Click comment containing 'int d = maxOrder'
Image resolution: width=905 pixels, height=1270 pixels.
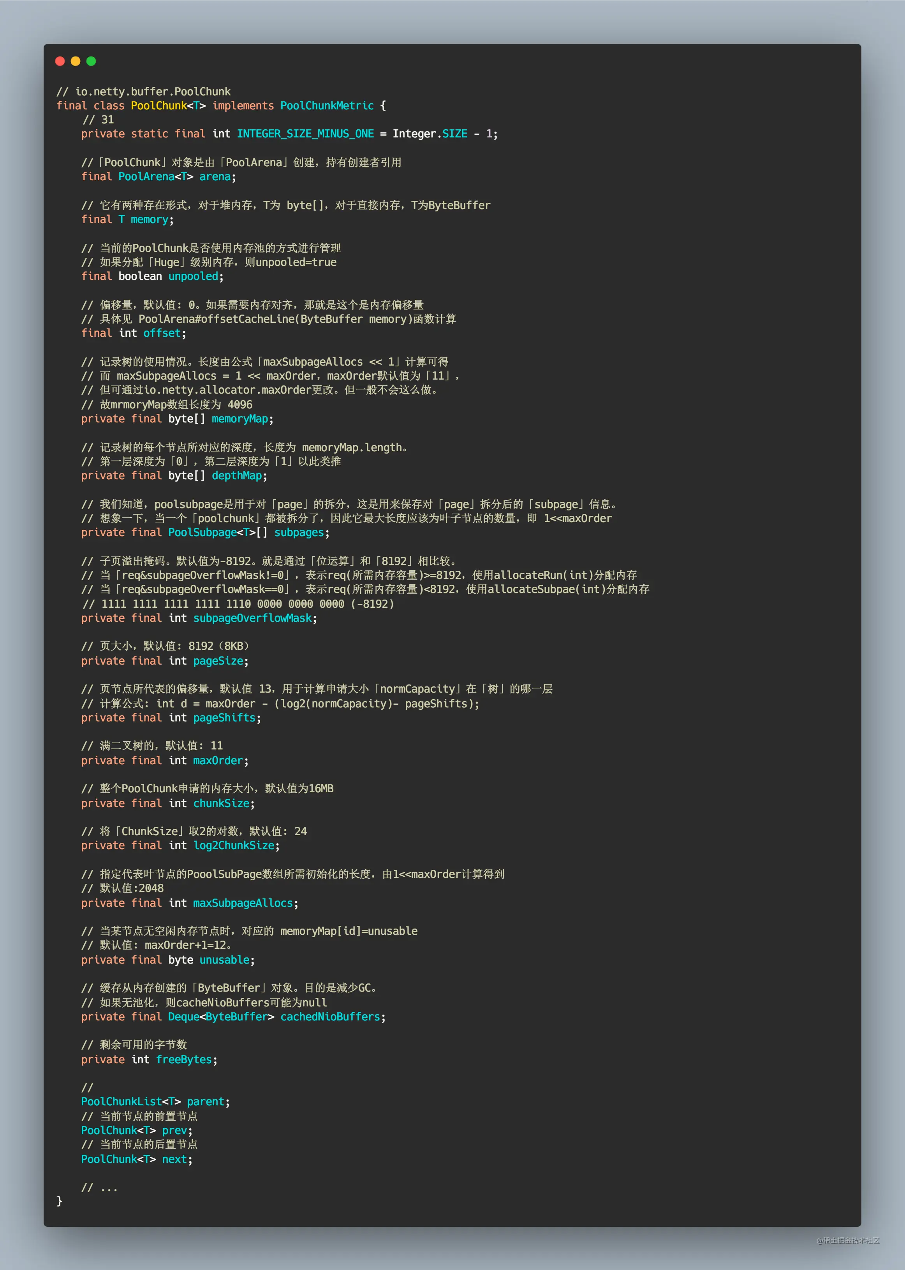(x=280, y=704)
